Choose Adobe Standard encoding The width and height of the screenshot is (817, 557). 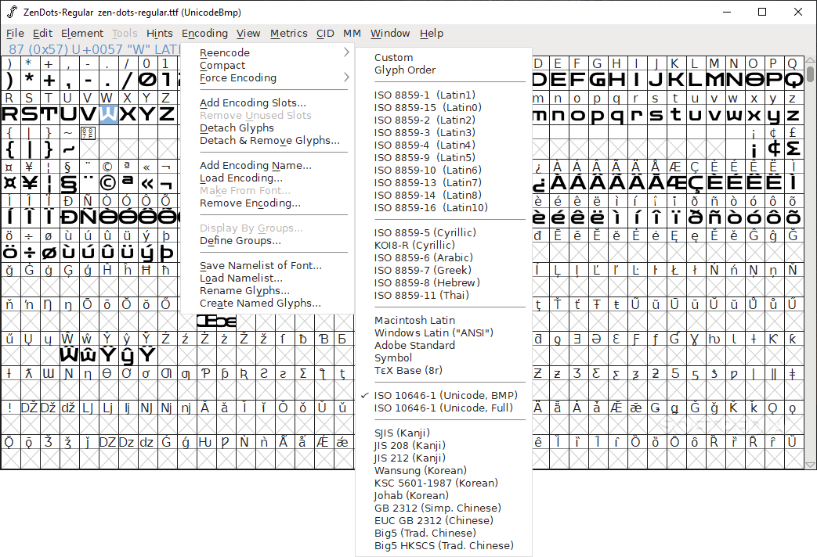pos(414,345)
